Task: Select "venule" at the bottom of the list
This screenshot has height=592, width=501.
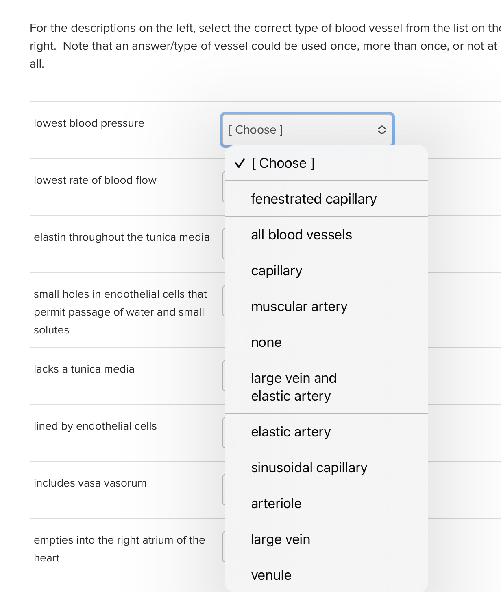Action: [x=271, y=575]
